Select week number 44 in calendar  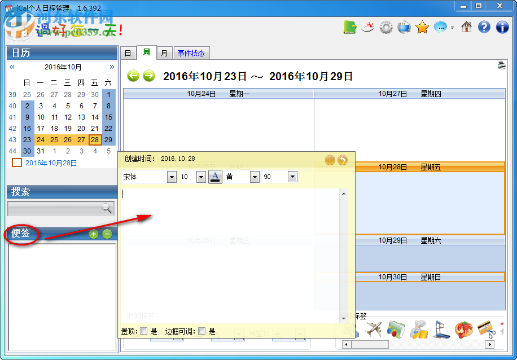click(12, 151)
